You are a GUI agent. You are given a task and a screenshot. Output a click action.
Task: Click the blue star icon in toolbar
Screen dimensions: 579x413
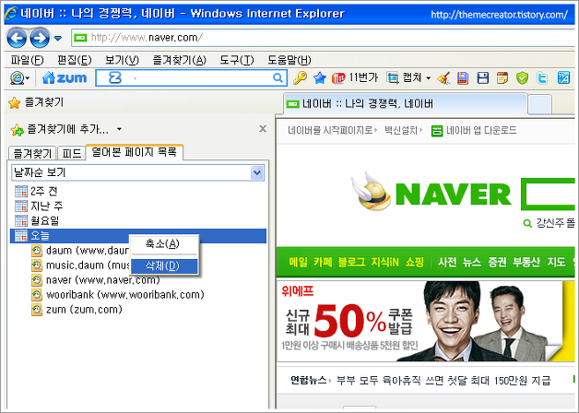coord(320,77)
